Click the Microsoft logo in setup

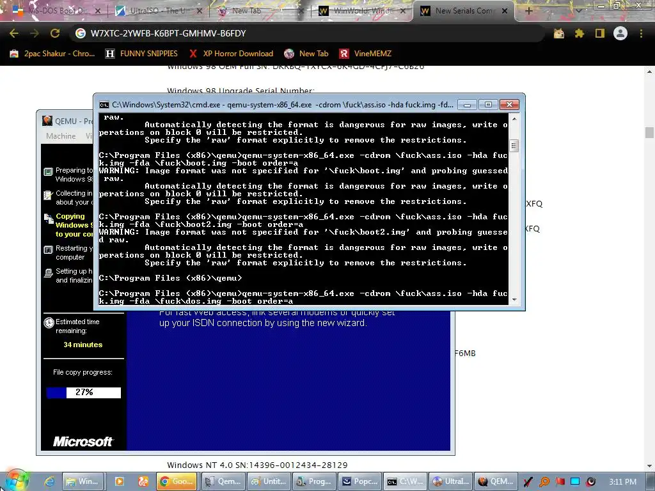point(83,441)
